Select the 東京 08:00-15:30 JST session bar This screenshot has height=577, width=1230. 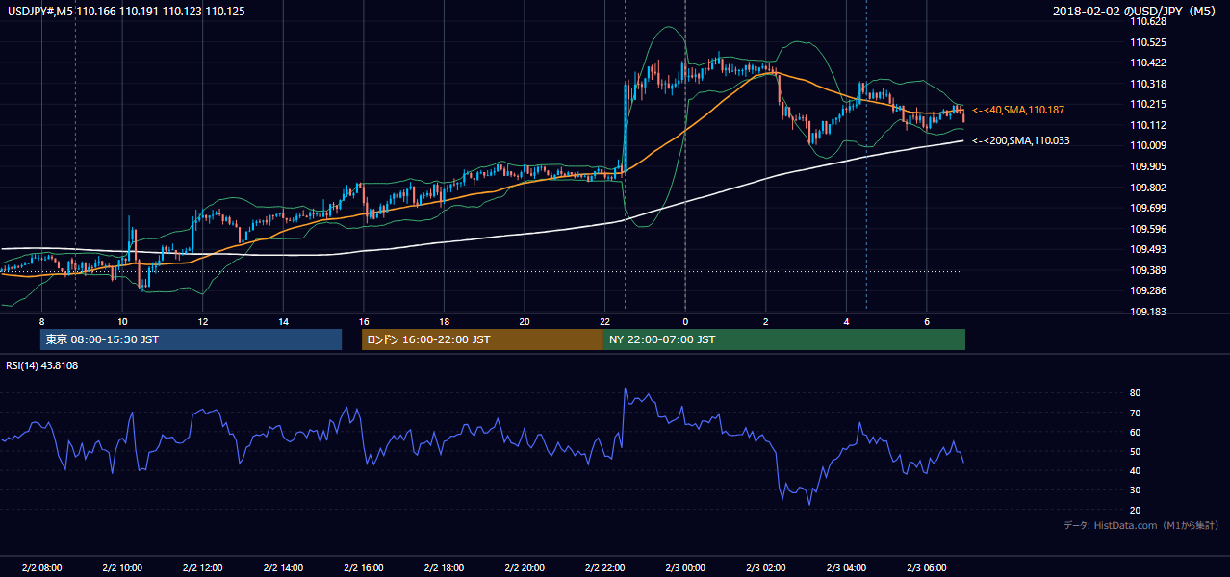[x=192, y=339]
